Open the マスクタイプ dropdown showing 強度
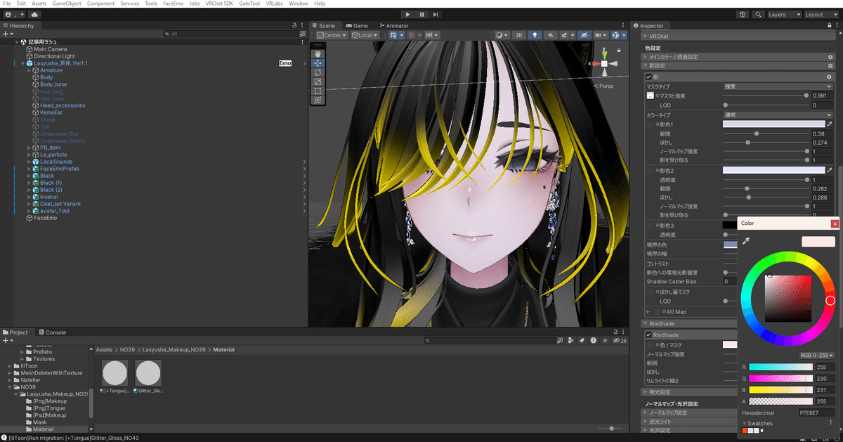The width and height of the screenshot is (843, 442). click(778, 86)
